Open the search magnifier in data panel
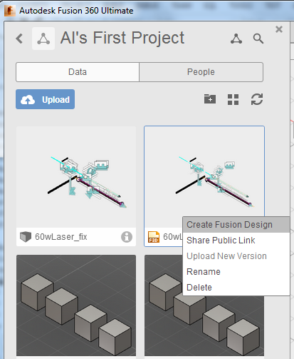Image resolution: width=294 pixels, height=359 pixels. tap(258, 39)
